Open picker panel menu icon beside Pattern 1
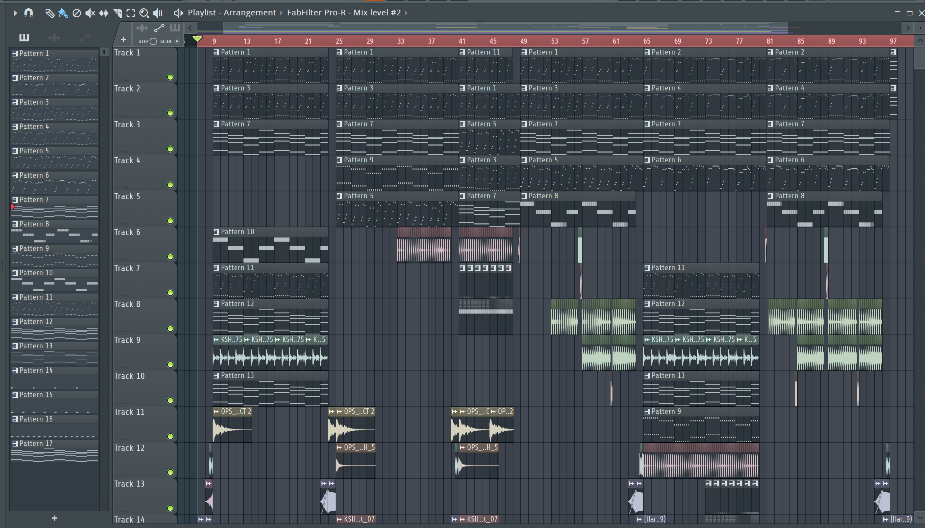The image size is (925, 528). [104, 52]
